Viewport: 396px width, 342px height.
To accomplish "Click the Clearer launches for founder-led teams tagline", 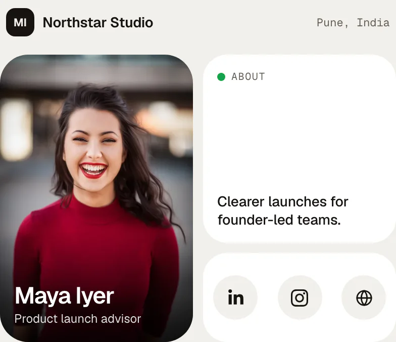I will pos(283,210).
